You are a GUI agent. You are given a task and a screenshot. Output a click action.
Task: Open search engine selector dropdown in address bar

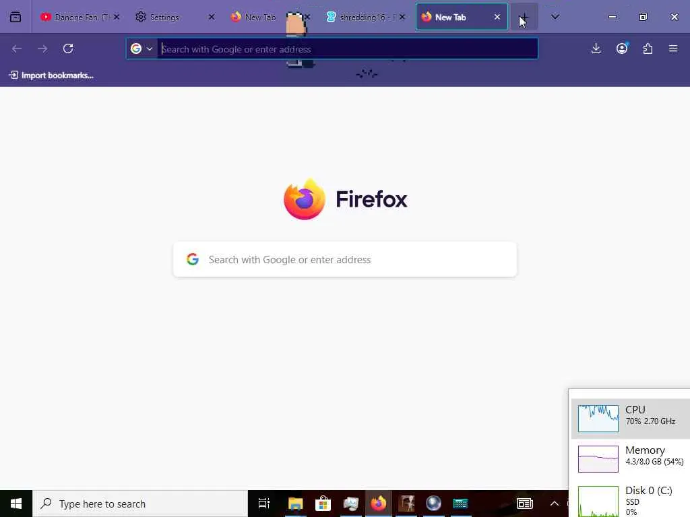coord(142,48)
